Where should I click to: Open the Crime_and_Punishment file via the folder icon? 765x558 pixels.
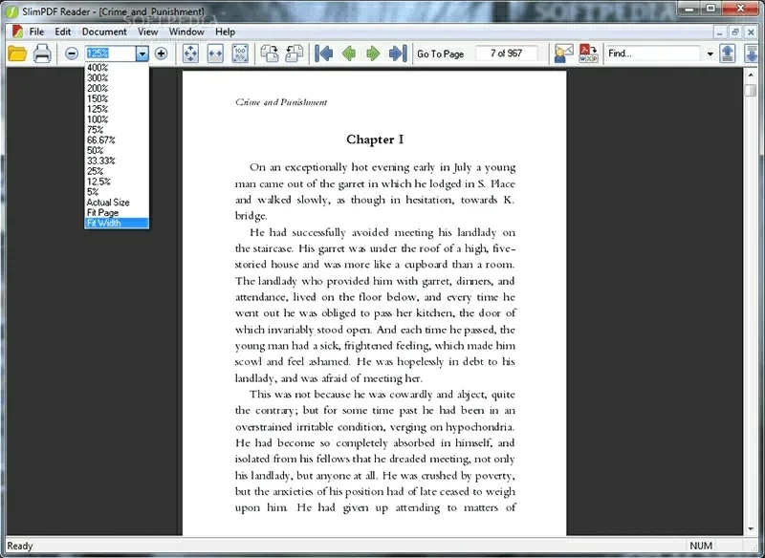coord(17,54)
